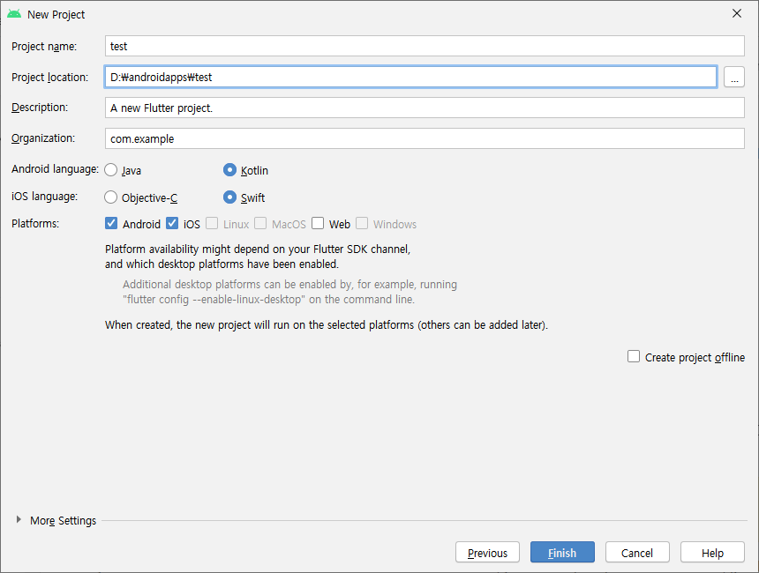Open the project location browse button
Image resolution: width=759 pixels, height=573 pixels.
(x=734, y=77)
